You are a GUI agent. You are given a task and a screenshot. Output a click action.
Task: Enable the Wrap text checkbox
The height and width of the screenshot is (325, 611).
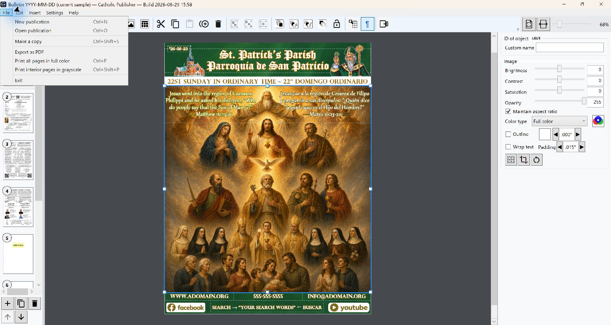click(508, 147)
